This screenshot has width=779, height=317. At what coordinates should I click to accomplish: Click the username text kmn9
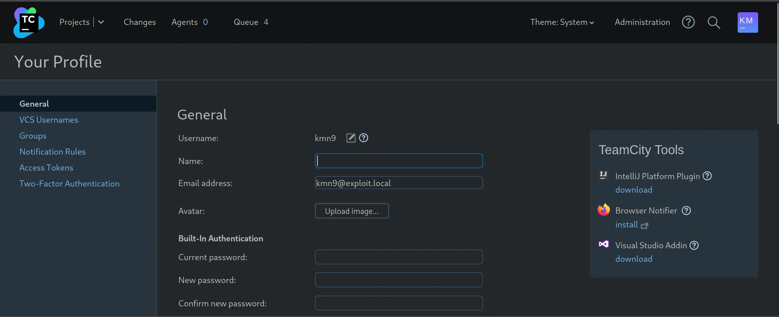325,138
